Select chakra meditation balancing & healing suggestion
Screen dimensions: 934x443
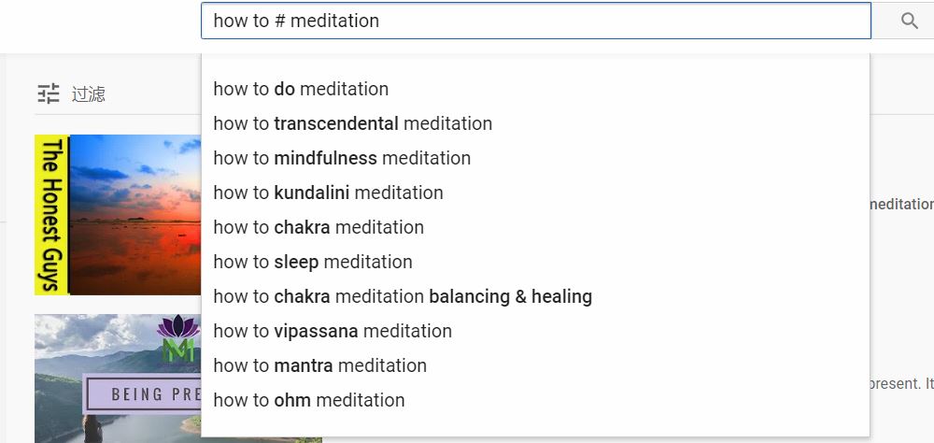click(403, 296)
